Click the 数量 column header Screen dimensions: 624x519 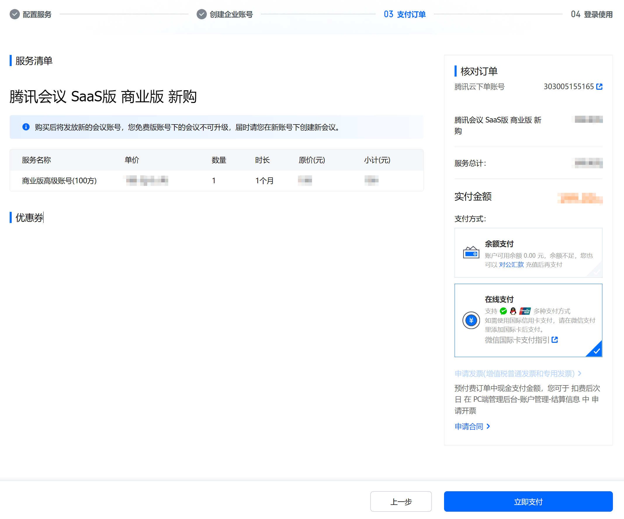(x=219, y=160)
